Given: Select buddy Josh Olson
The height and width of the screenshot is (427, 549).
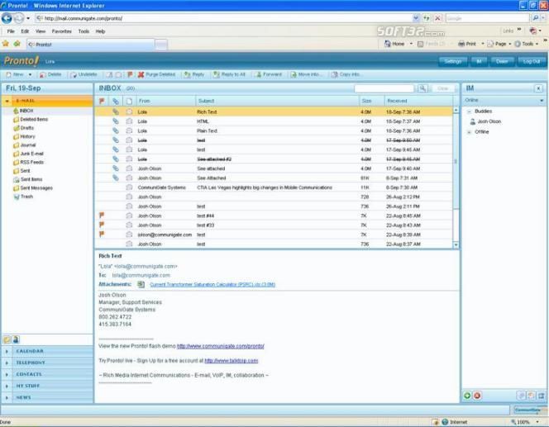Looking at the screenshot, I should [x=485, y=121].
